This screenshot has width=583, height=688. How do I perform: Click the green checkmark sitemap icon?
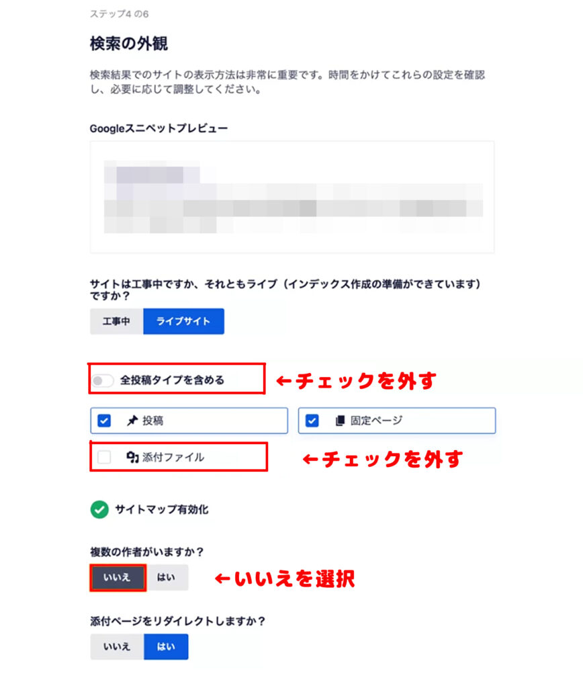(99, 509)
